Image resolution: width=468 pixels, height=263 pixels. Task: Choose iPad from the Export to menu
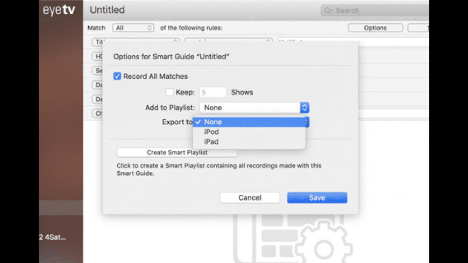(x=211, y=142)
